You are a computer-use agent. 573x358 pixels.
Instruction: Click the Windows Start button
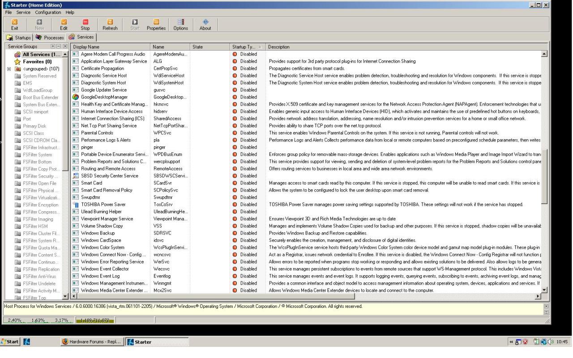click(10, 342)
